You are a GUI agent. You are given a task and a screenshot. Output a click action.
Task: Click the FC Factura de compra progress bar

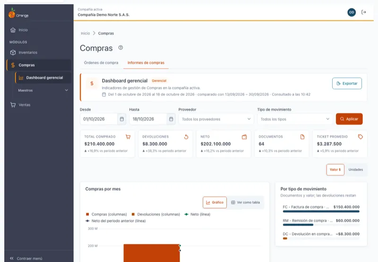321,211
